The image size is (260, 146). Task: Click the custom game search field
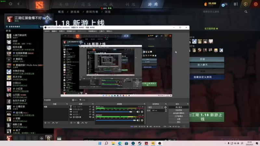tap(223, 12)
